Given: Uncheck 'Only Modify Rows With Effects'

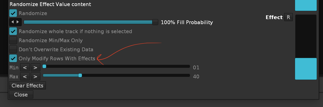Looking at the screenshot, I should point(13,59).
